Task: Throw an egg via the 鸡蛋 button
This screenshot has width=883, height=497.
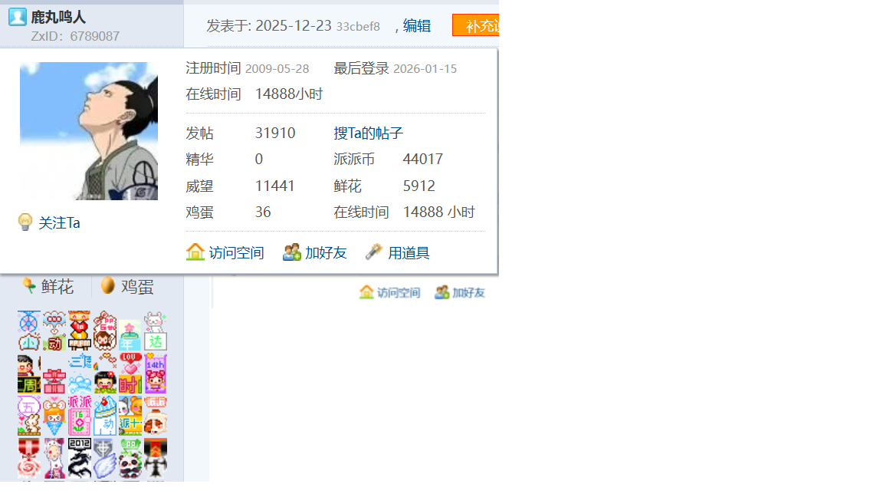Action: coord(128,287)
